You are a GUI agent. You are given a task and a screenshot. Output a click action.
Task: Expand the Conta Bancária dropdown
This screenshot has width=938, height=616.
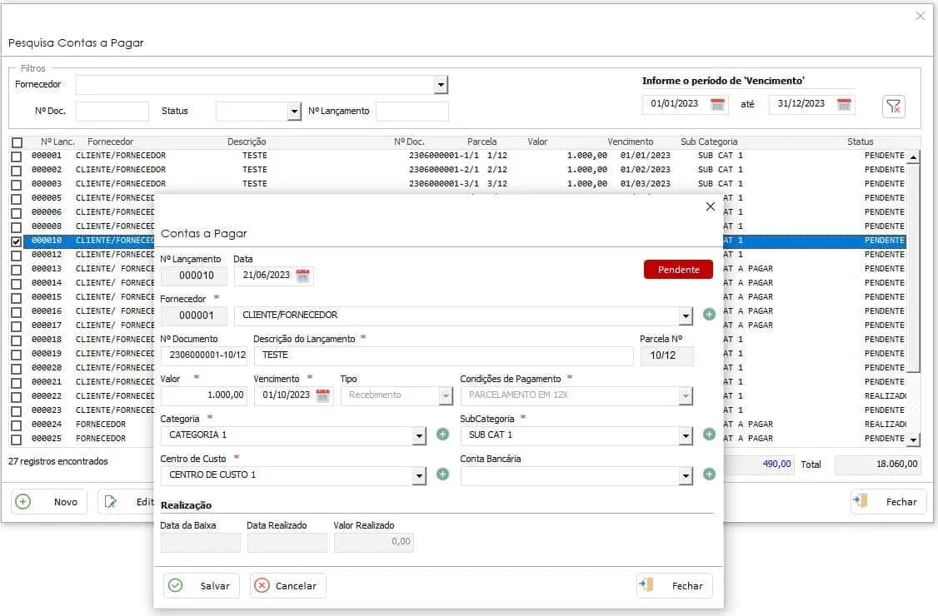coord(686,476)
